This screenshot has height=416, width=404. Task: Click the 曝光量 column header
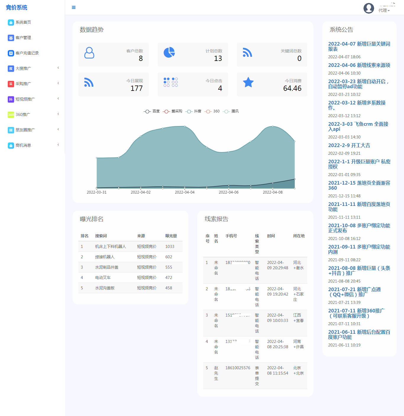click(171, 236)
